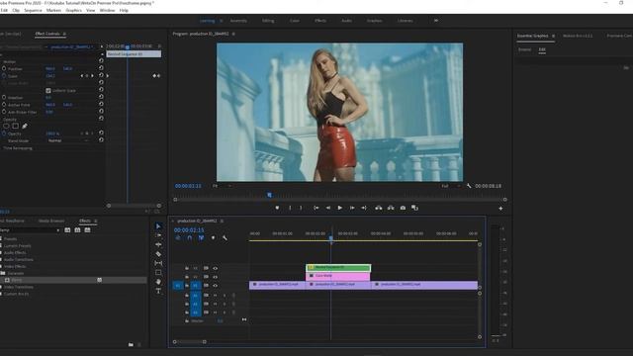Click the Color Matte clip in timeline

(x=338, y=276)
